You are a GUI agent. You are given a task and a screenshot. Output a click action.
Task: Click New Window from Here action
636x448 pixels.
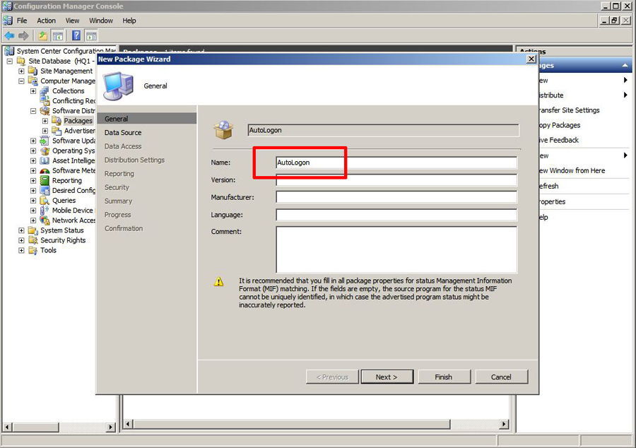click(572, 171)
